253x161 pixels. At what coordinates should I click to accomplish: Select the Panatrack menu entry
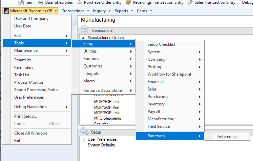click(170, 136)
